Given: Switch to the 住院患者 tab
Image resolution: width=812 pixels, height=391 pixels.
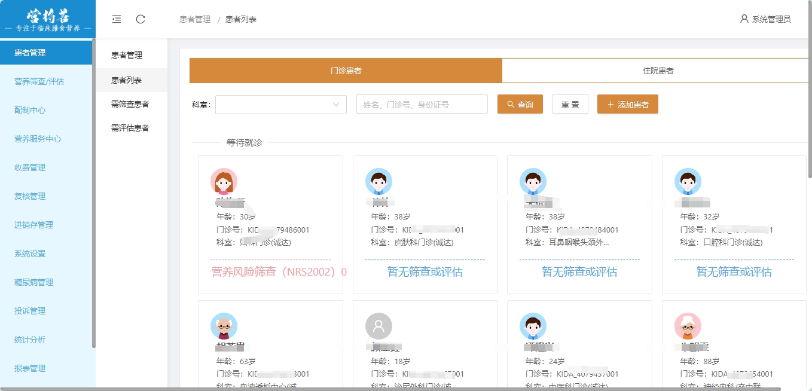Looking at the screenshot, I should (x=658, y=71).
